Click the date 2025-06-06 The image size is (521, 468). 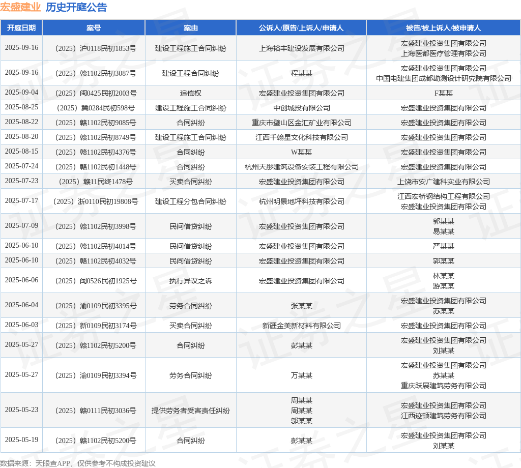tap(21, 280)
